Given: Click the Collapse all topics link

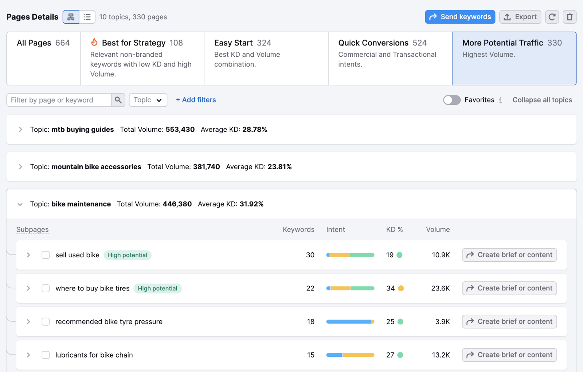Looking at the screenshot, I should (x=542, y=100).
